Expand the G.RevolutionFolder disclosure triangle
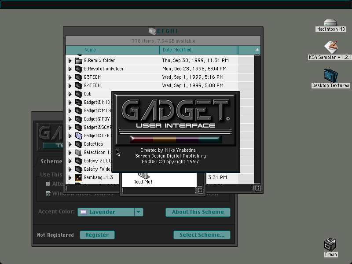 70,69
